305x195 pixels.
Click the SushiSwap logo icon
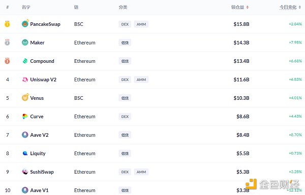[x=25, y=172]
